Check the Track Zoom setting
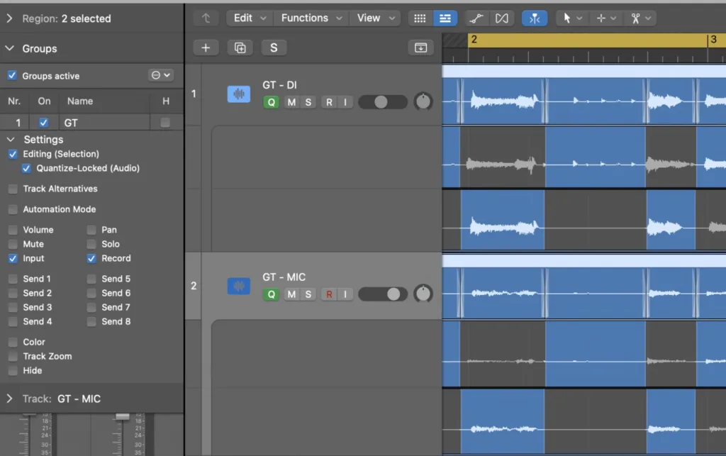The height and width of the screenshot is (456, 726). click(x=13, y=357)
